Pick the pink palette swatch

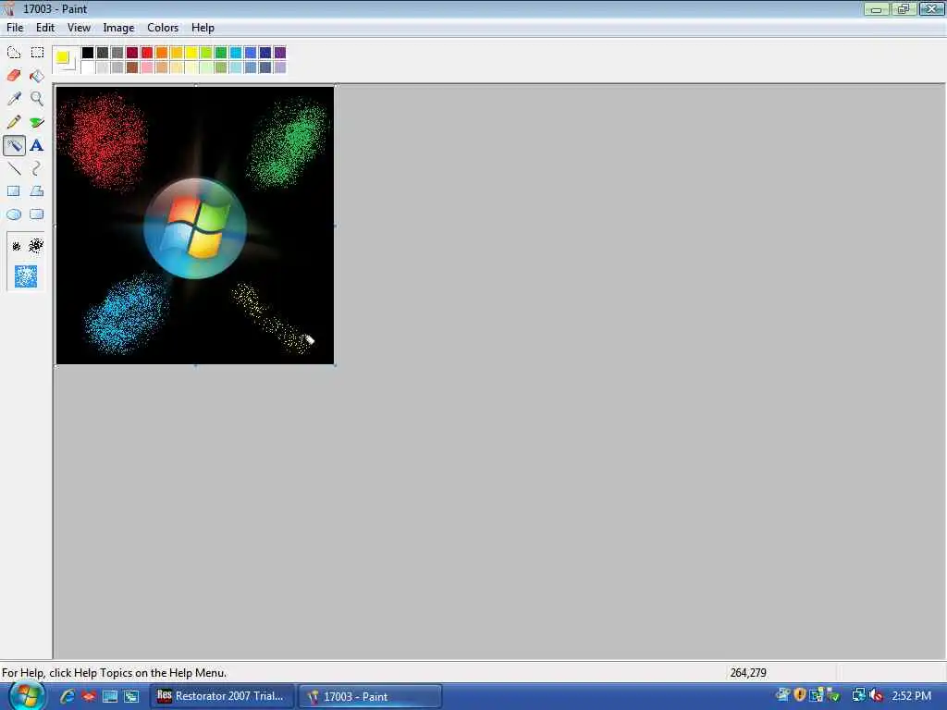pyautogui.click(x=147, y=67)
